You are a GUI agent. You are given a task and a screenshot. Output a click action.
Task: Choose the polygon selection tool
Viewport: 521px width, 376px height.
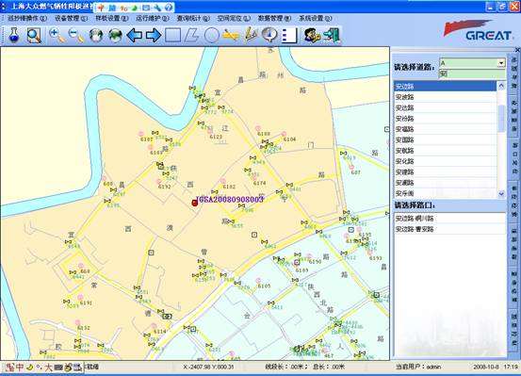click(x=191, y=35)
